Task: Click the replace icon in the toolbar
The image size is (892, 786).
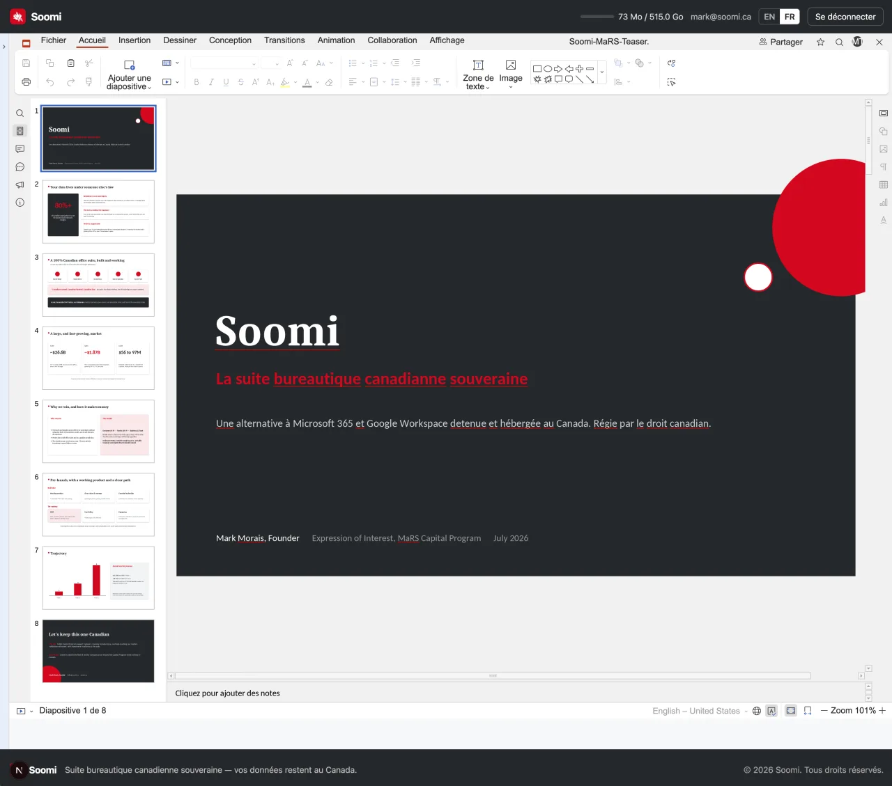Action: 672,63
